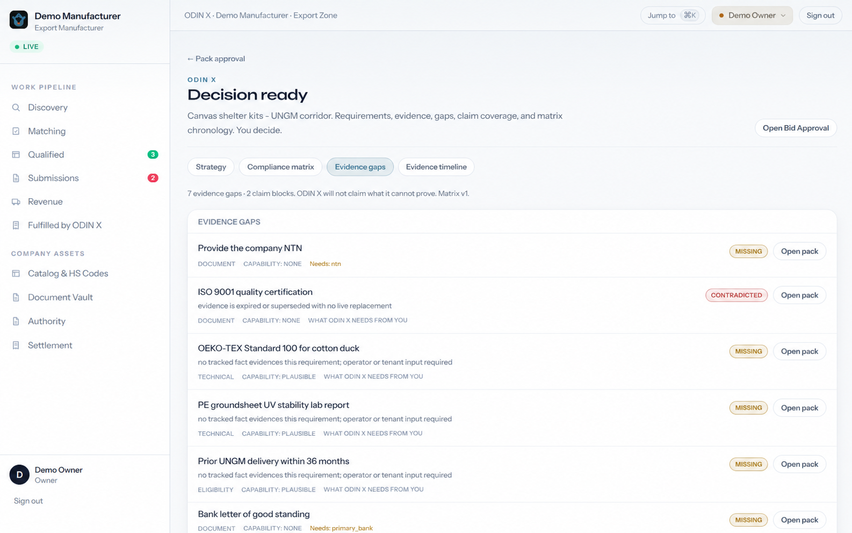Click the Discovery magnifier icon in sidebar

click(x=16, y=107)
